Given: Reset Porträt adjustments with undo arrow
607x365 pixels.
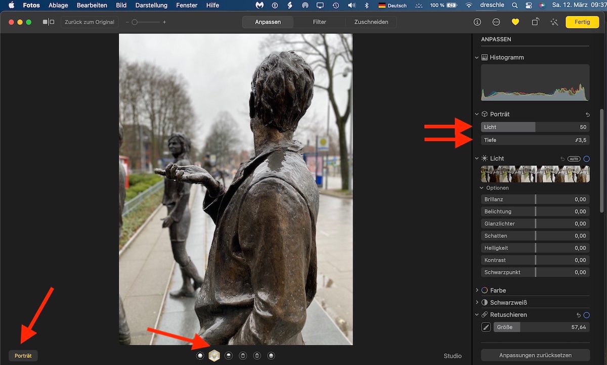Looking at the screenshot, I should coord(587,115).
